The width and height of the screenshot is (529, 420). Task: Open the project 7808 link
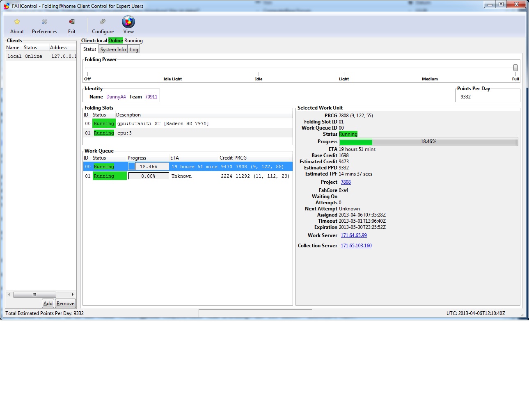(346, 182)
